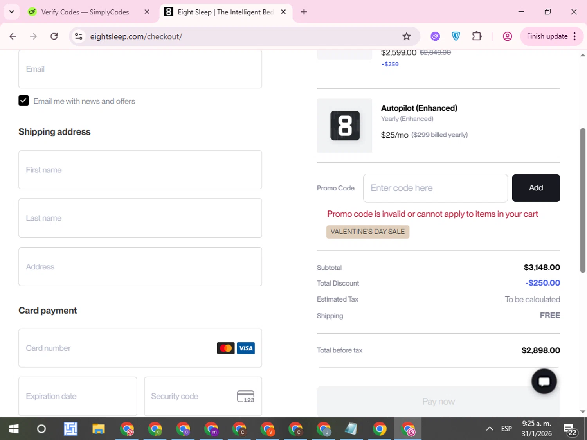Open a new browser tab
The width and height of the screenshot is (587, 440).
pos(304,12)
